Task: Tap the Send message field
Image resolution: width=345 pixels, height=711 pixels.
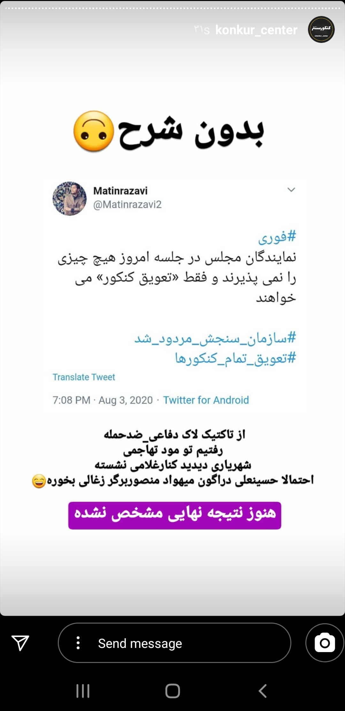Action: coord(174,643)
